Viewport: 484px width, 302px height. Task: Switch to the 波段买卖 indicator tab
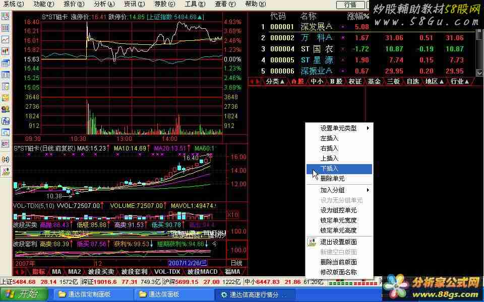[101, 272]
